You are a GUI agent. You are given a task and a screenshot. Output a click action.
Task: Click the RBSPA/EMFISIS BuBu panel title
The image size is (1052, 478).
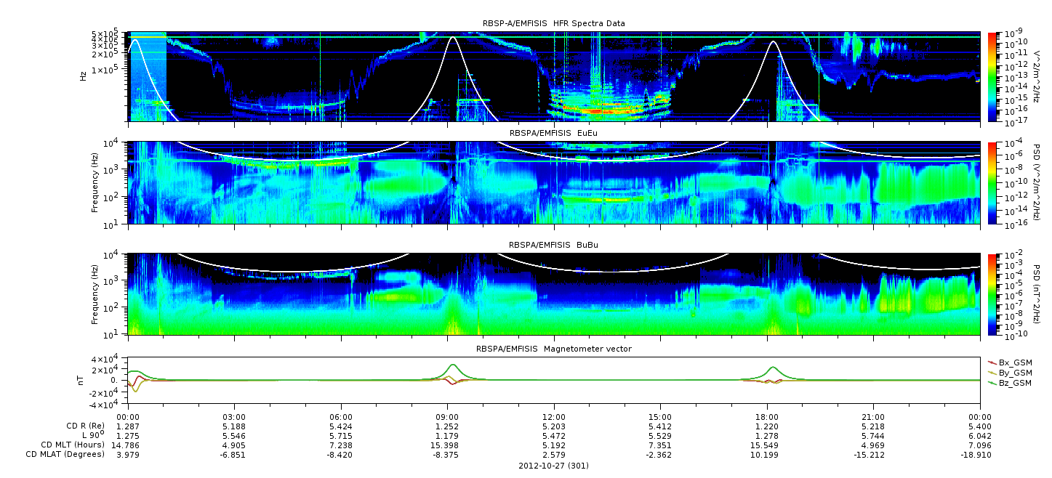tap(553, 245)
